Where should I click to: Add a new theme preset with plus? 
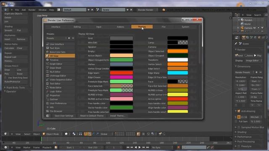point(69,38)
